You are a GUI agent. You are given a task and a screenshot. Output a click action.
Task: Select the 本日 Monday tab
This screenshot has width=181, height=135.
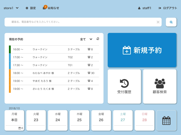(14, 120)
